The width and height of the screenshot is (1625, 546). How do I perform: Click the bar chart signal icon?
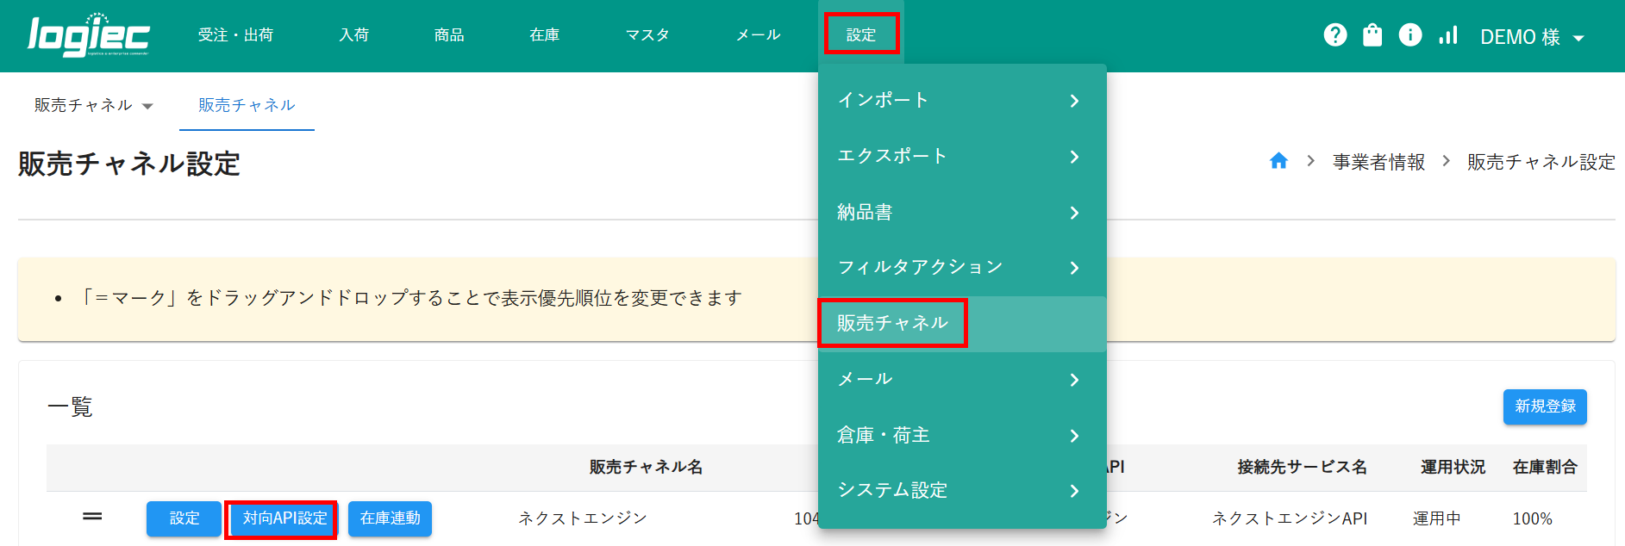click(1448, 35)
